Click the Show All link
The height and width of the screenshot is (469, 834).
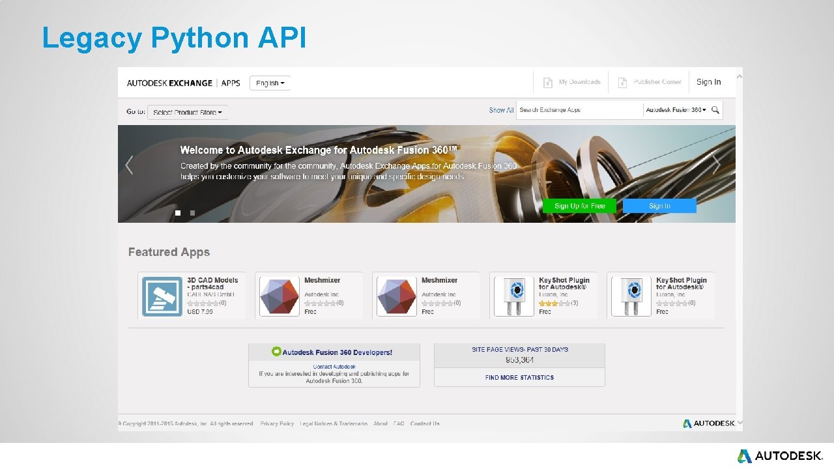pos(501,110)
